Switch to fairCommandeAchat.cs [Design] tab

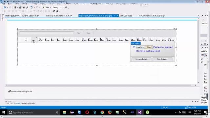152,16
